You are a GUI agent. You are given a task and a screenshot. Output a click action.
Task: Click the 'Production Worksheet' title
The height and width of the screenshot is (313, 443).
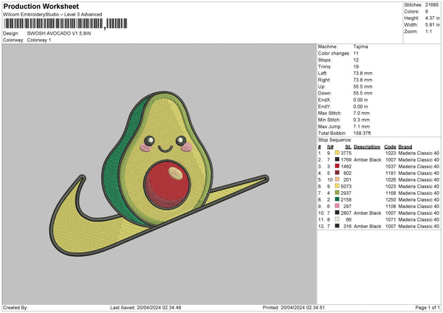(41, 6)
